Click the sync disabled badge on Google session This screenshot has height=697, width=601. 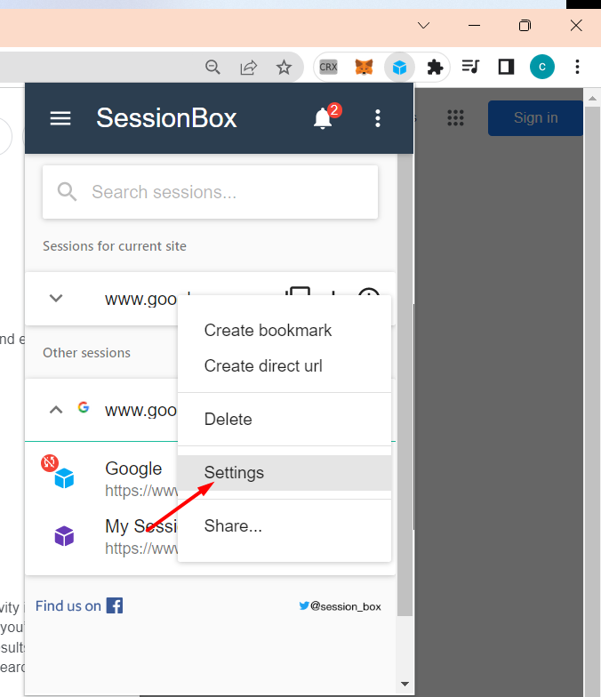coord(50,462)
